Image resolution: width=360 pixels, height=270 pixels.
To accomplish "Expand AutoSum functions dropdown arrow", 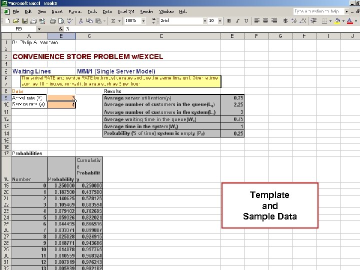I will click(119, 21).
